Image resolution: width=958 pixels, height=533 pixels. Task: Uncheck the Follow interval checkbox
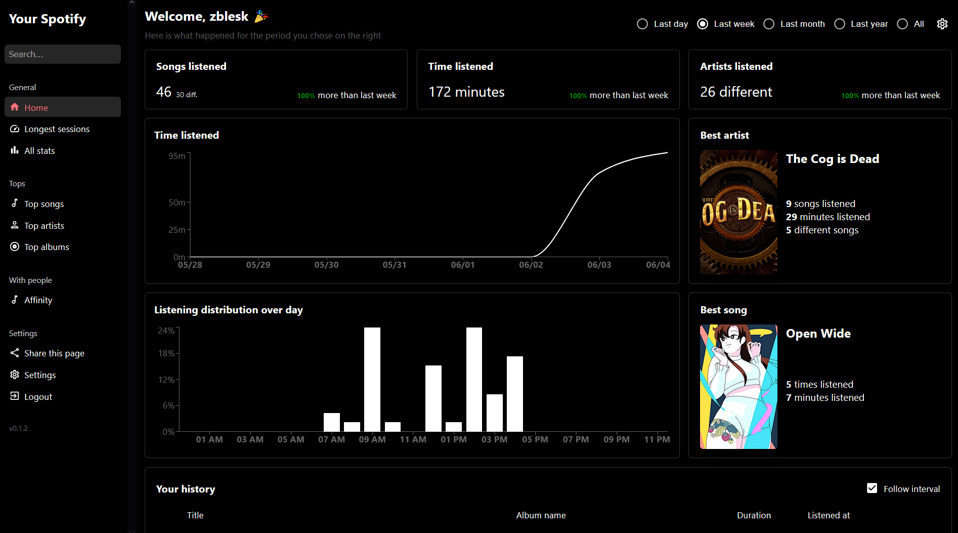872,488
